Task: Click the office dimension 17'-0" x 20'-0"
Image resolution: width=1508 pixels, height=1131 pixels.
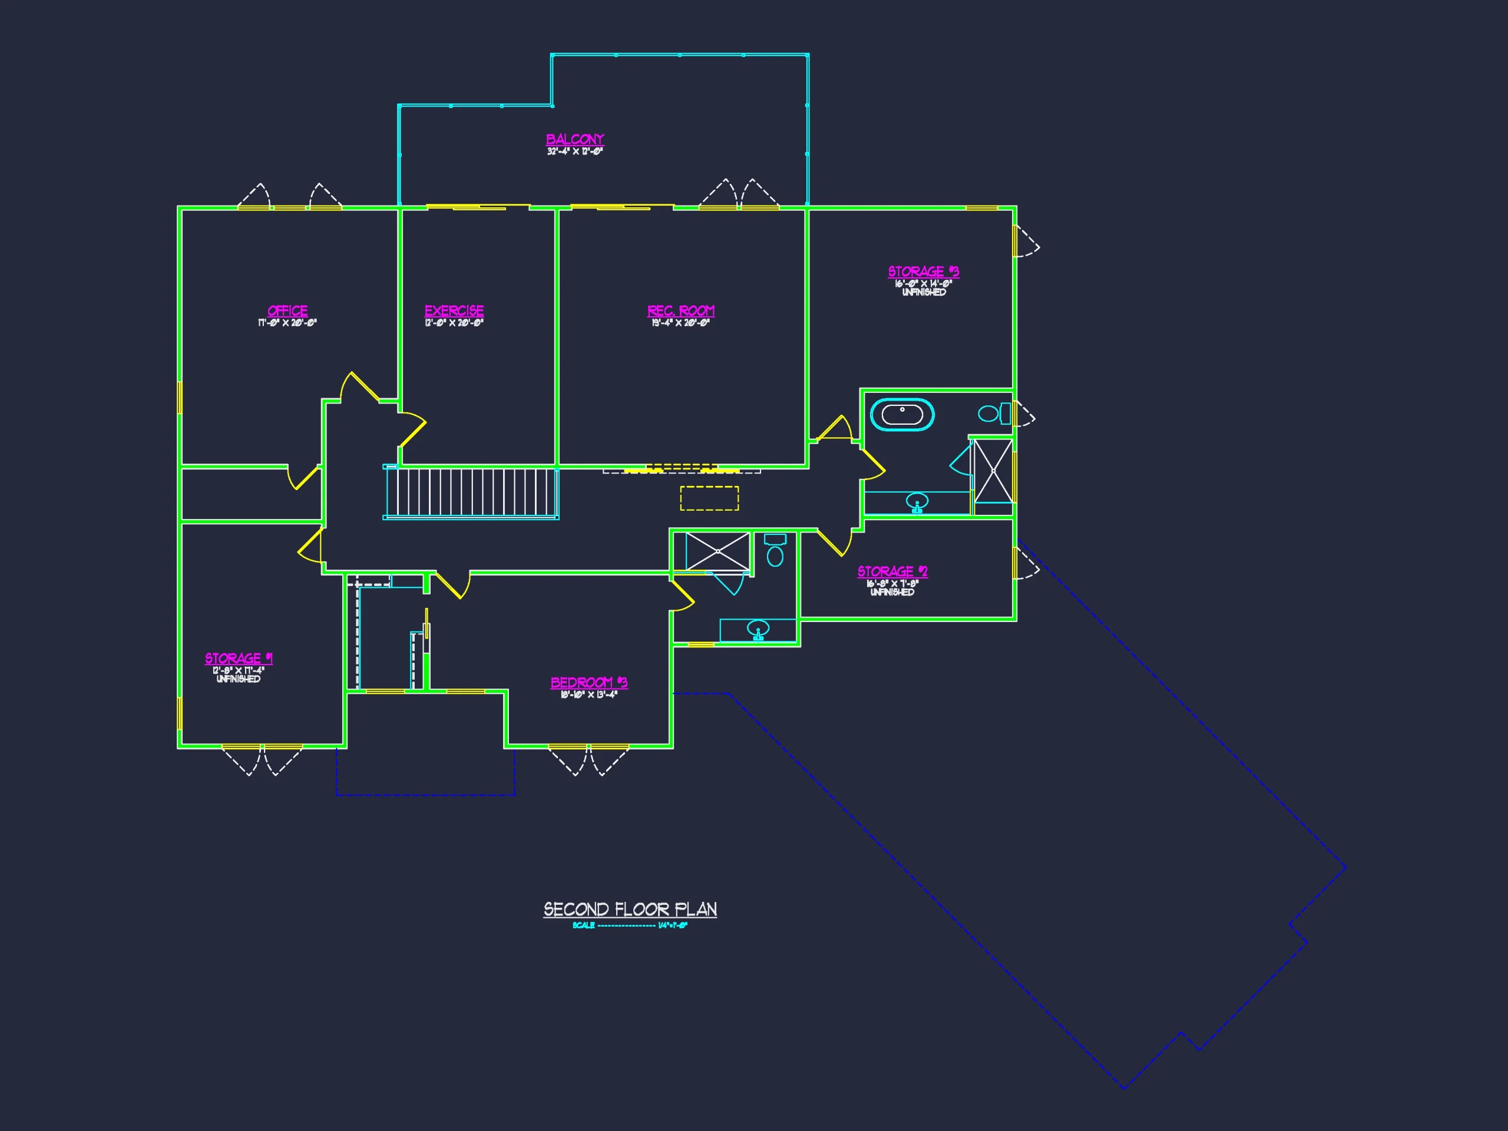Action: (287, 323)
